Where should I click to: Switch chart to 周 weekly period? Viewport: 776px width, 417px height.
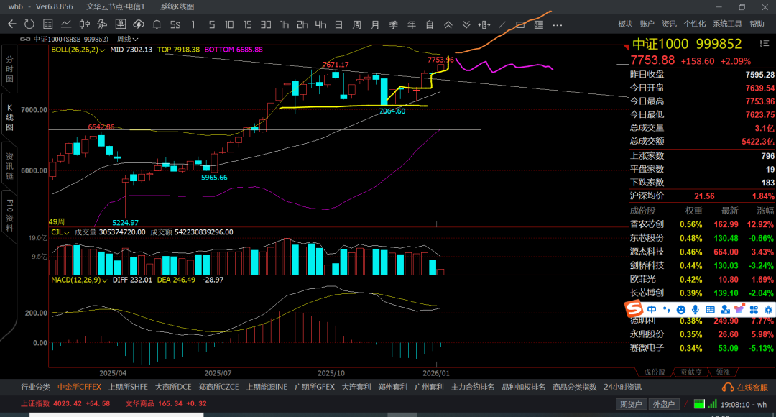click(x=357, y=24)
